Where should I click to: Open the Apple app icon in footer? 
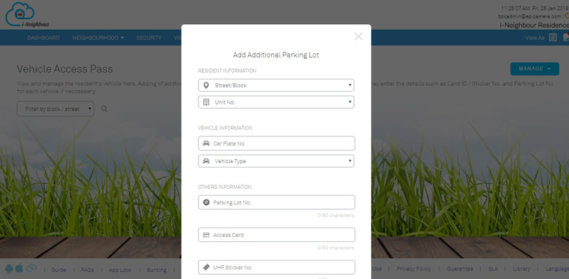click(19, 268)
